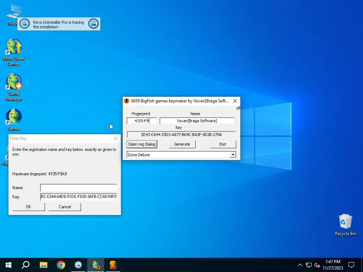Image resolution: width=363 pixels, height=272 pixels.
Task: Open the muted volume tray icon
Action: [317, 265]
